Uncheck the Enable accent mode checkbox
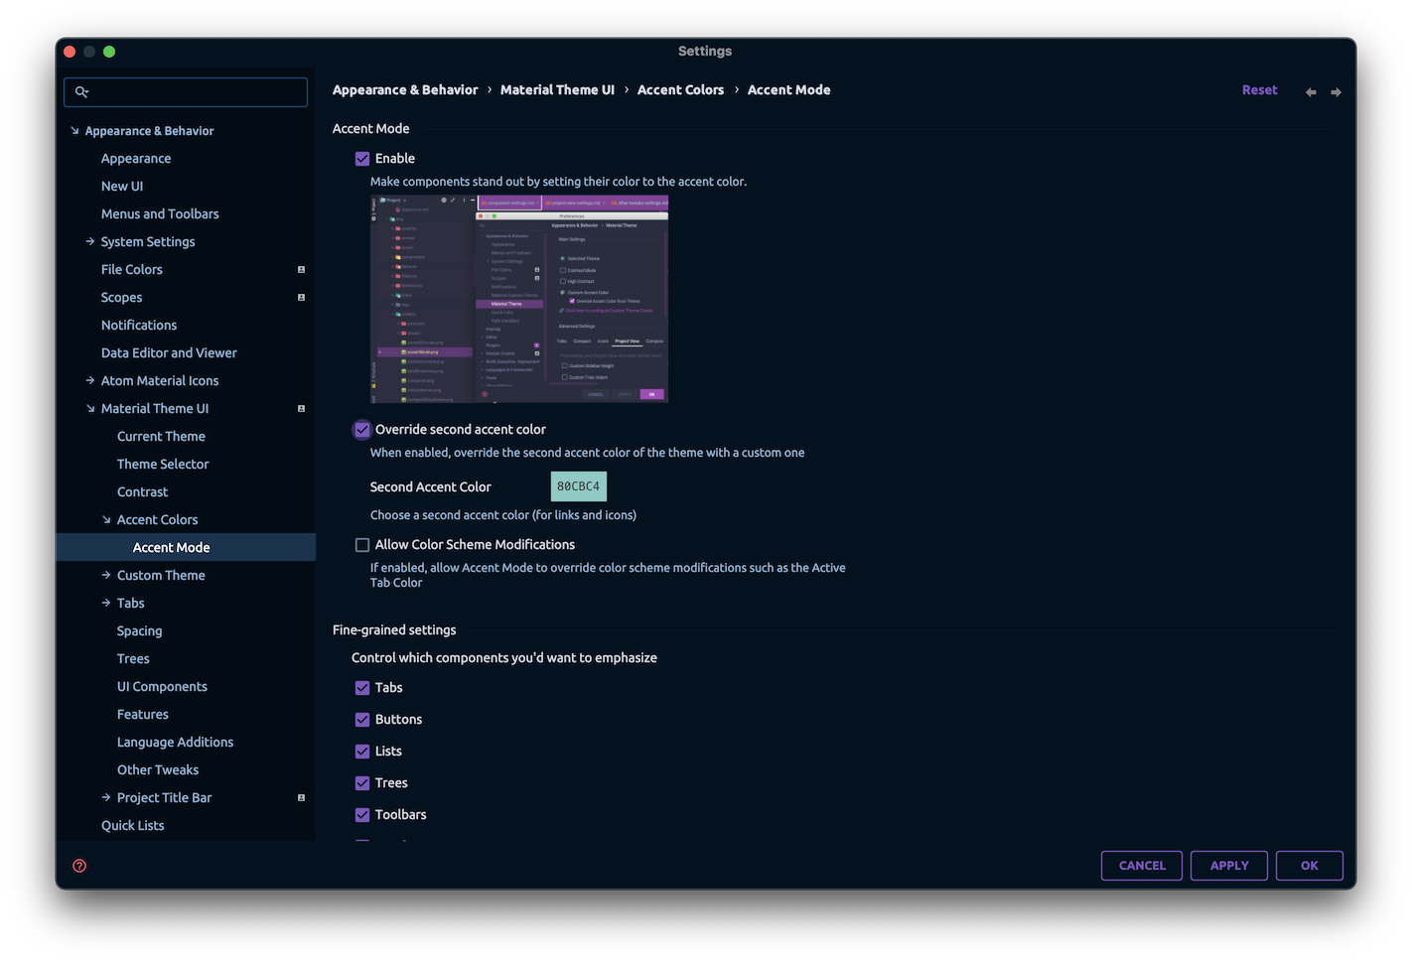 click(362, 158)
